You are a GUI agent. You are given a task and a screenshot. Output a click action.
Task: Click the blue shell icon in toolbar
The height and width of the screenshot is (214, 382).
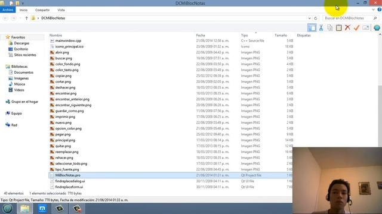click(x=377, y=28)
